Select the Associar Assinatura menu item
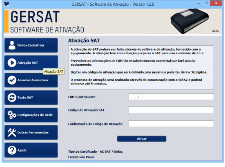Image resolution: width=225 pixels, height=167 pixels. click(x=31, y=80)
